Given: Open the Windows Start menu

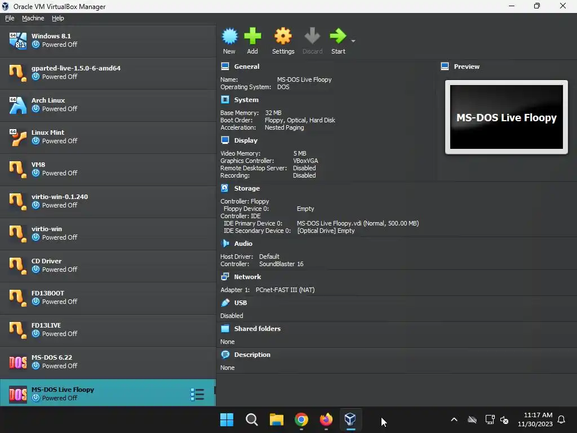Looking at the screenshot, I should (227, 419).
